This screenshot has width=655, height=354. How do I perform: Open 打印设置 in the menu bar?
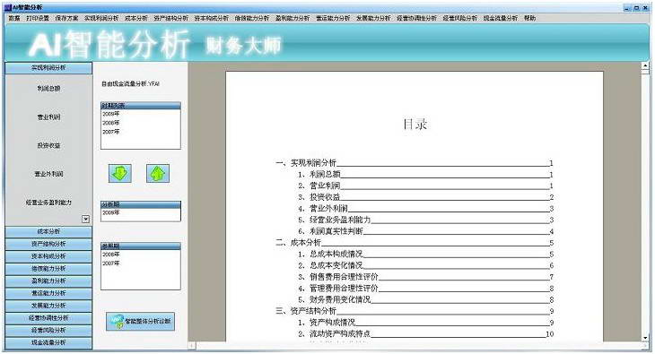[x=38, y=18]
